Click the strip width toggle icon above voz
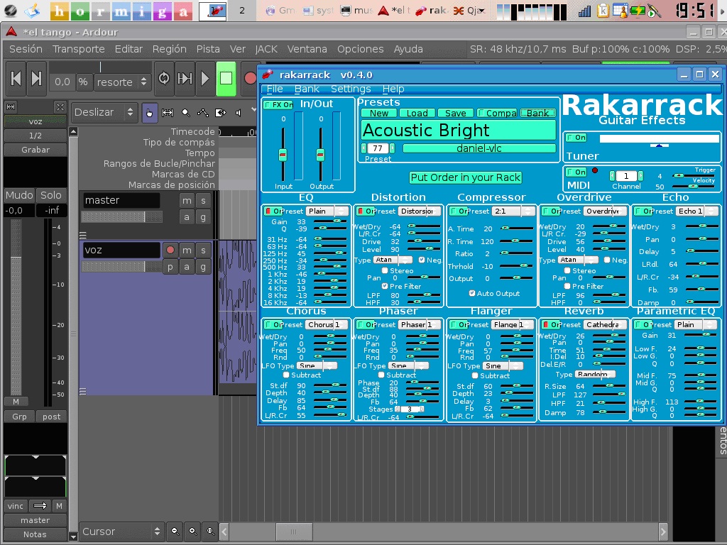The height and width of the screenshot is (545, 727). (11, 107)
